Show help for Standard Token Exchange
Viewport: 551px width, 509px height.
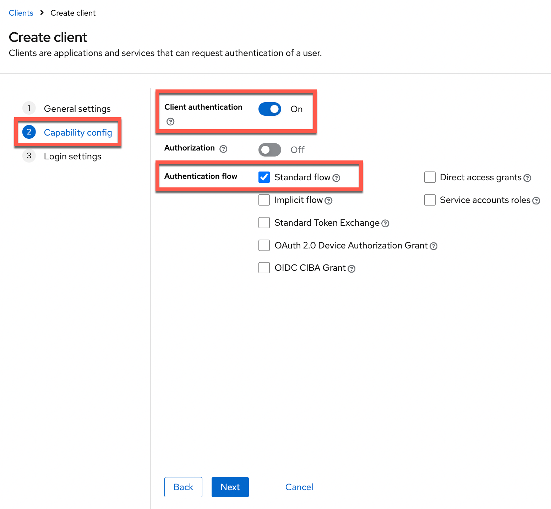(385, 223)
